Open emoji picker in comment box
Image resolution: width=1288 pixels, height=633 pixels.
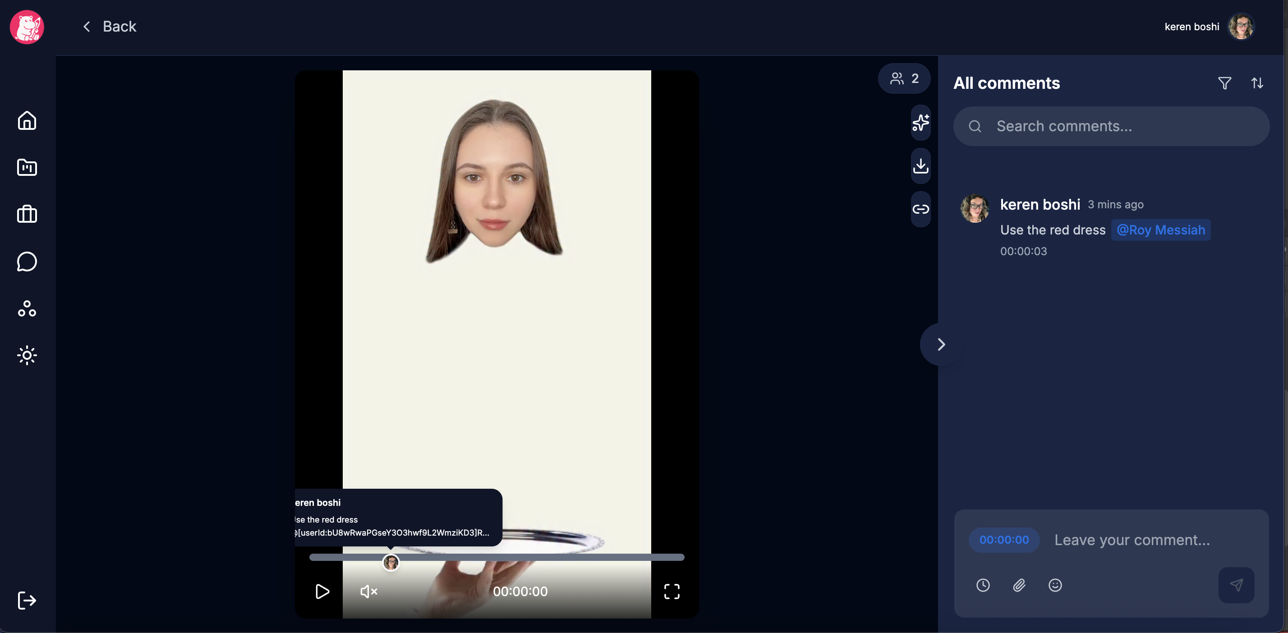[1055, 585]
